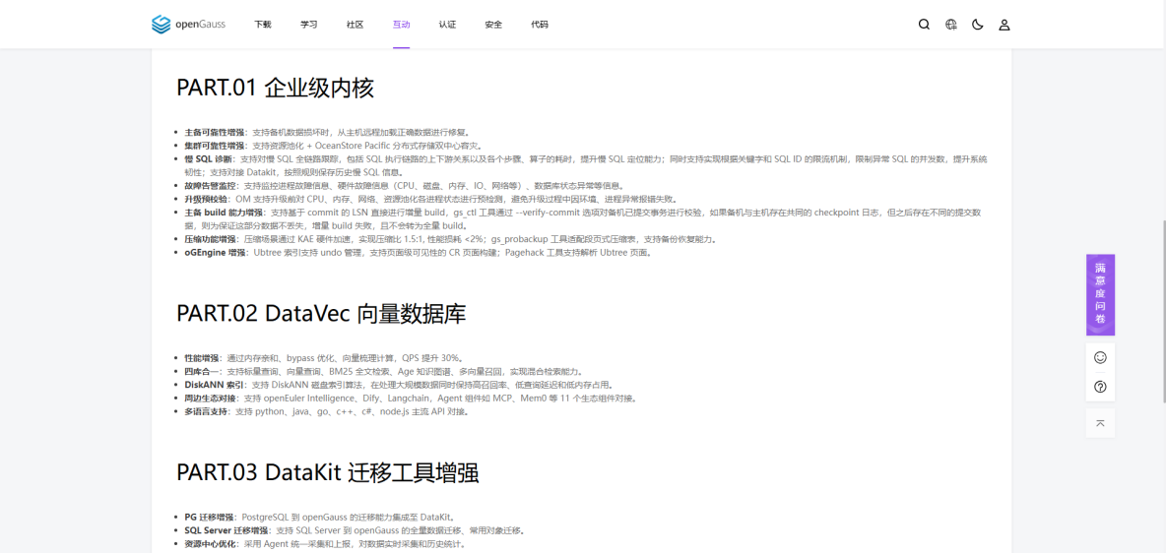Viewport: 1166px width, 553px height.
Task: Open the 认证 menu
Action: click(x=448, y=25)
